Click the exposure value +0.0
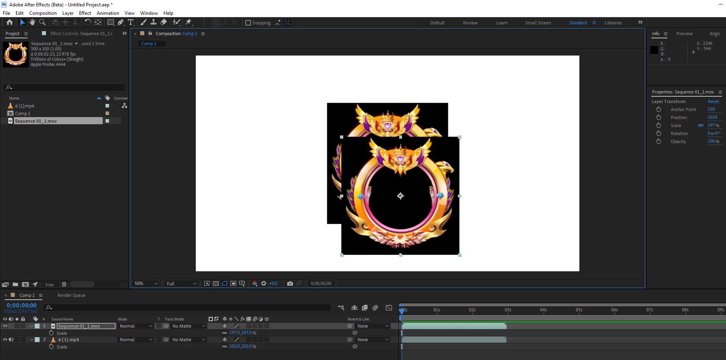Screen dimensions: 726x360 coord(273,284)
